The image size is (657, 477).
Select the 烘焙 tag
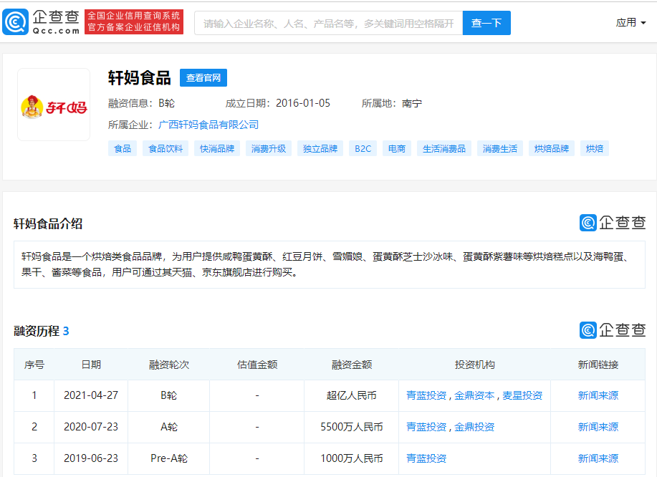click(x=595, y=149)
